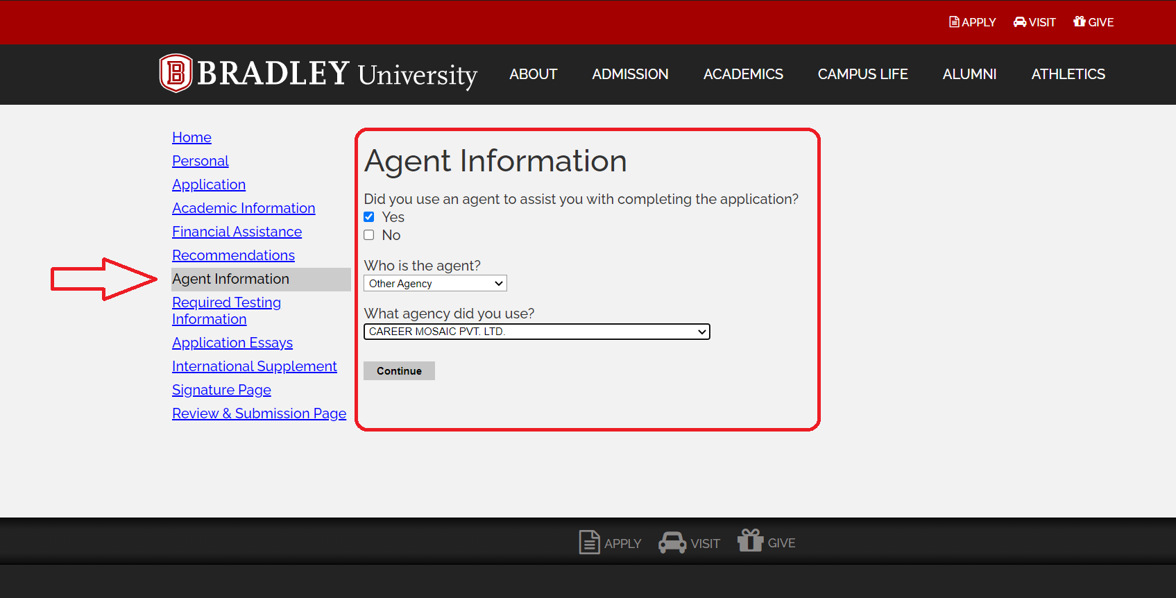Open the Academics menu
This screenshot has height=598, width=1176.
743,74
